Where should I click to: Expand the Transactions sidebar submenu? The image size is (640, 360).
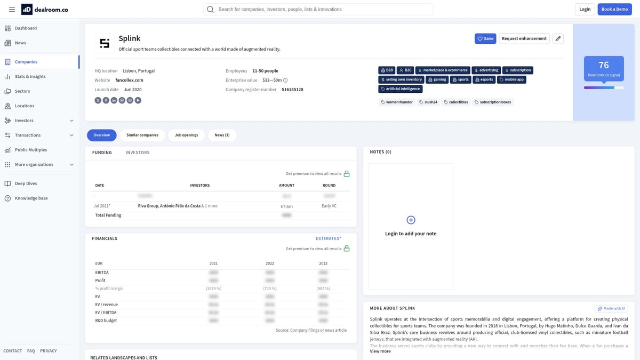point(71,135)
